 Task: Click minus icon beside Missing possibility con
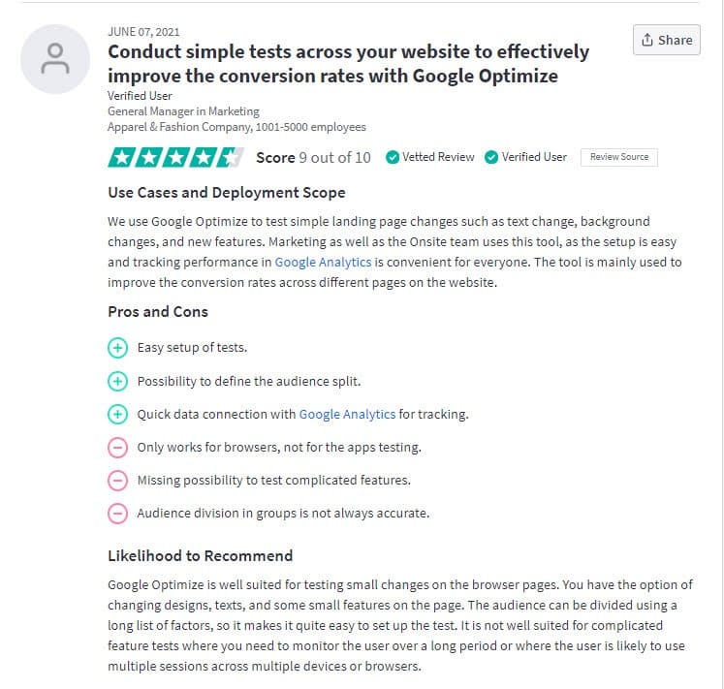pos(117,481)
